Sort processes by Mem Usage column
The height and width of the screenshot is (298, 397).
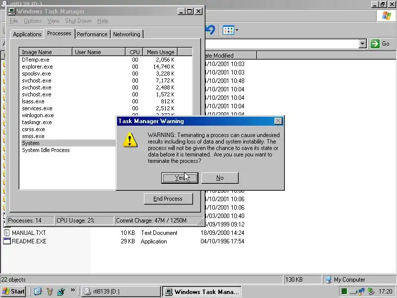160,52
